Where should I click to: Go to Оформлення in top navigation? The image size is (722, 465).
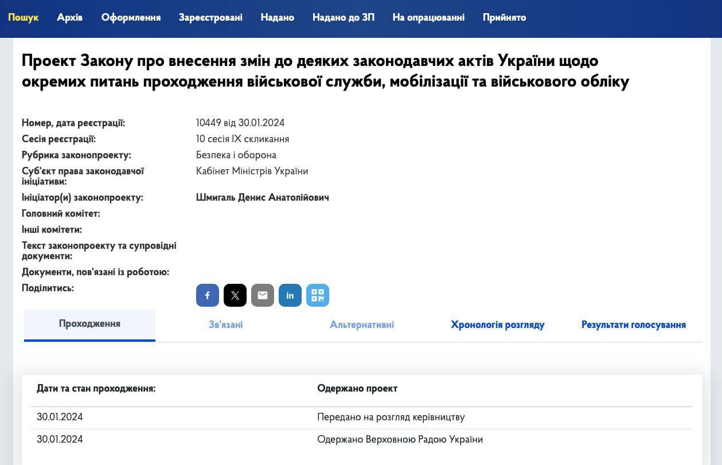point(131,17)
